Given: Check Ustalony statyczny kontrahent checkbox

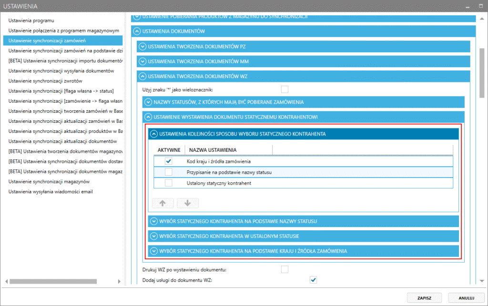Looking at the screenshot, I should coord(168,183).
